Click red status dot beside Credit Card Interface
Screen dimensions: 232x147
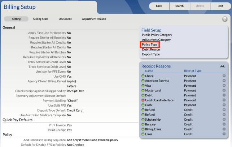point(143,100)
